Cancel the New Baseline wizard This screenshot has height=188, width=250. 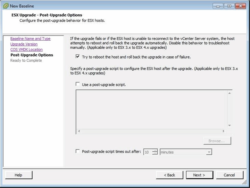tap(229, 175)
